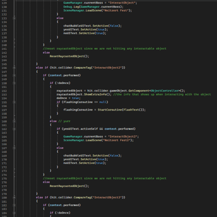
Task: Click yesUIText.activeSelf on line 162
Action: (80, 129)
